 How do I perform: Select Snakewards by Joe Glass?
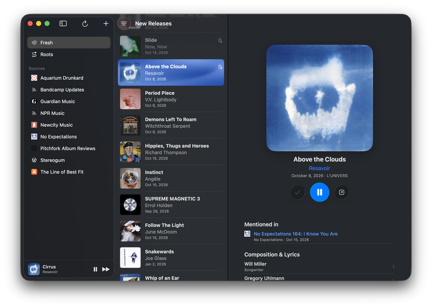tap(171, 258)
